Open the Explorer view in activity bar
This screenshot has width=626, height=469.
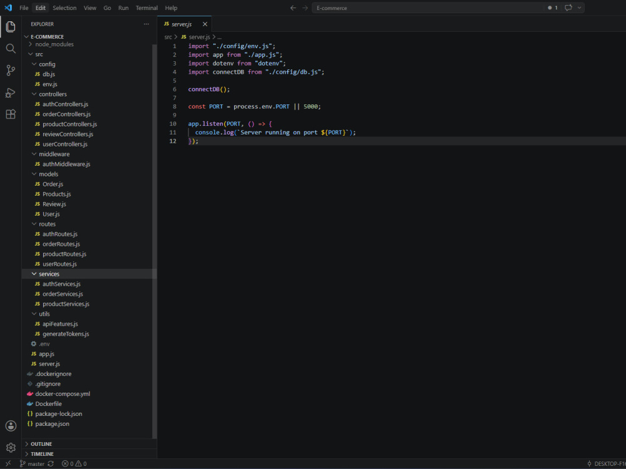coord(11,27)
